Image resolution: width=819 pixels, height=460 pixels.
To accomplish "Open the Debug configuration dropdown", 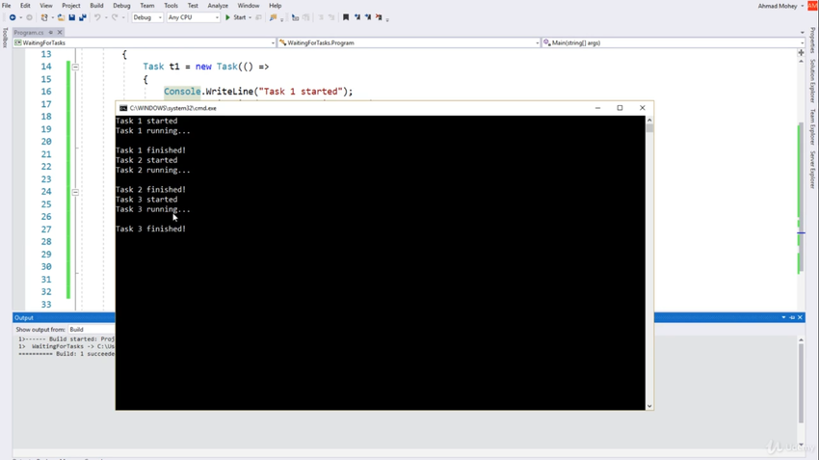I will click(x=146, y=17).
